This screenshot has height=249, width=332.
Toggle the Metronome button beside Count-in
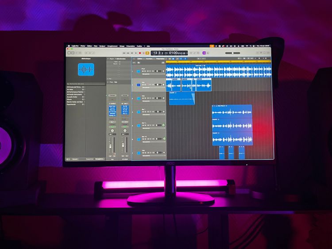(208, 53)
